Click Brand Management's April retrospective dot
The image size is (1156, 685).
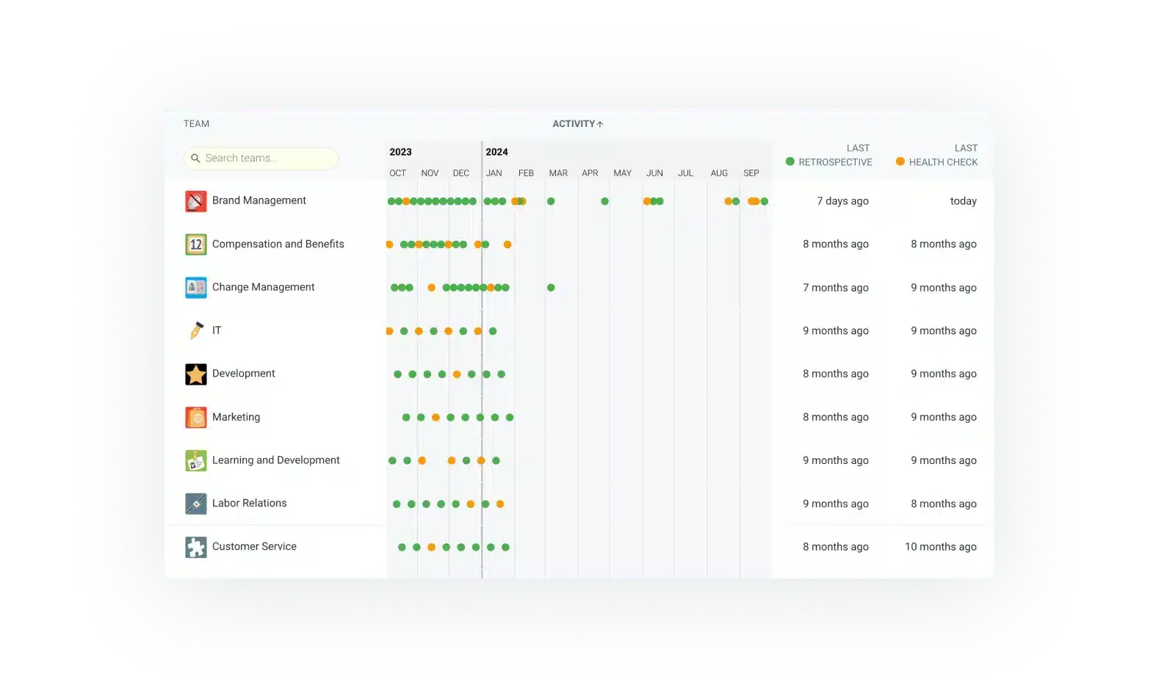click(x=604, y=201)
